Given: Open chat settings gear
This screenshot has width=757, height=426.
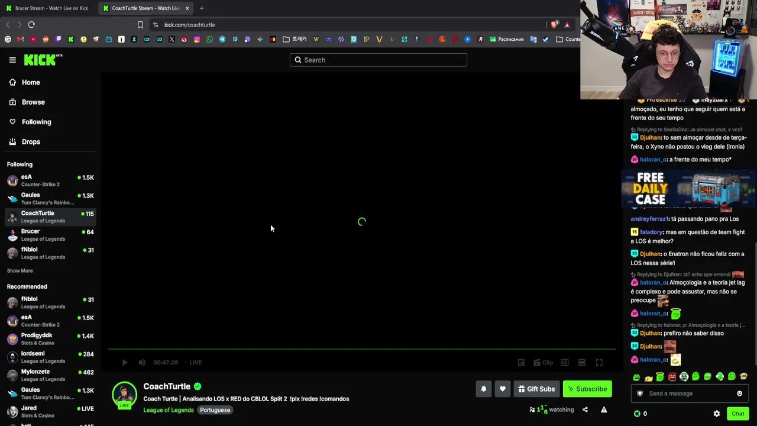Looking at the screenshot, I should 717,414.
